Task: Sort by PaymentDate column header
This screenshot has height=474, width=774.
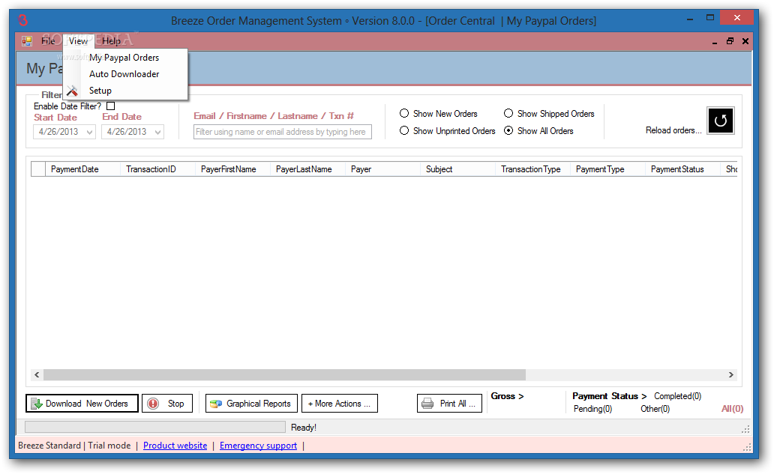Action: click(x=82, y=169)
